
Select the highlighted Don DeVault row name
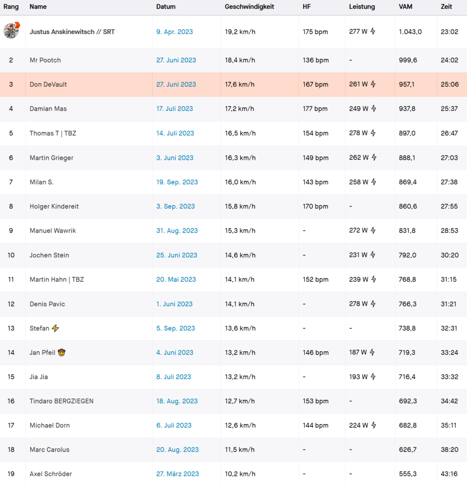48,84
